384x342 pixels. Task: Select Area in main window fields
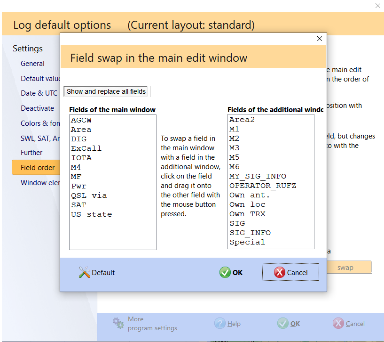tap(113, 130)
